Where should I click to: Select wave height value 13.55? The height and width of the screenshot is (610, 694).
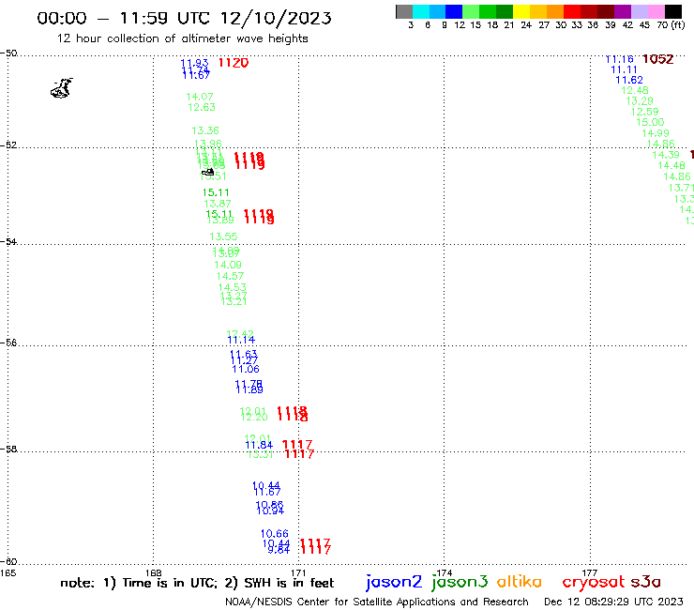point(223,236)
